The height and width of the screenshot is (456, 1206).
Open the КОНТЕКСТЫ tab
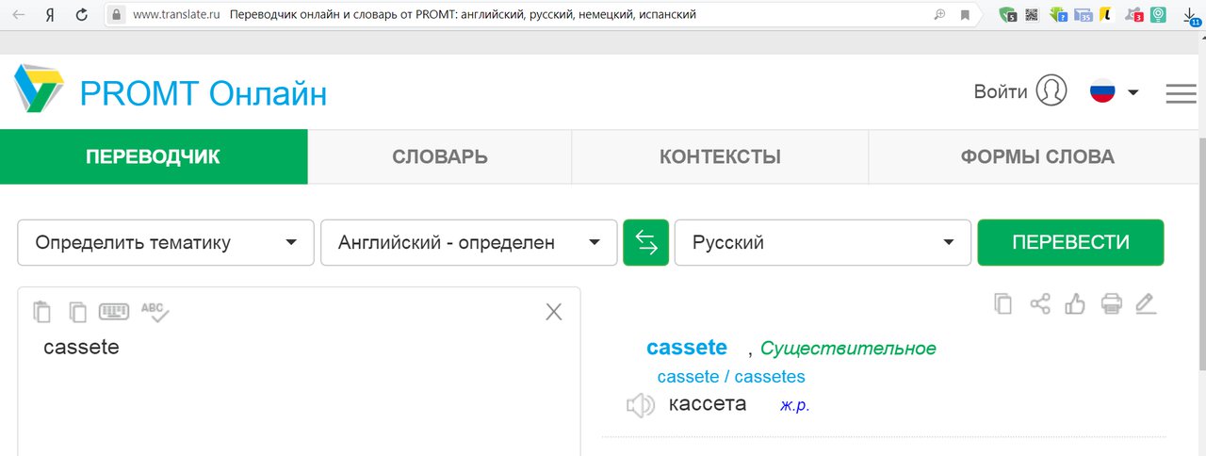tap(720, 157)
